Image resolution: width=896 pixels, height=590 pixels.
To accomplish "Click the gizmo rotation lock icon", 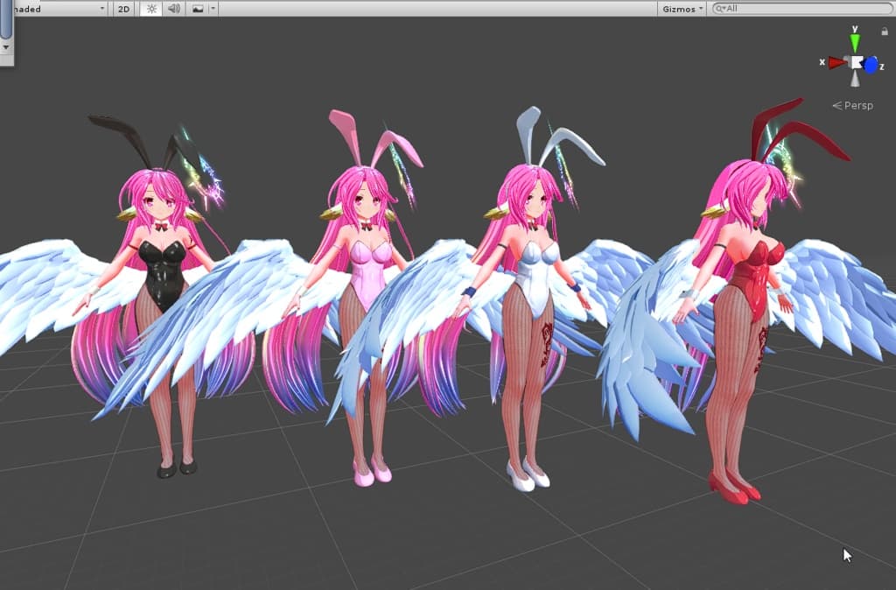I will [884, 32].
